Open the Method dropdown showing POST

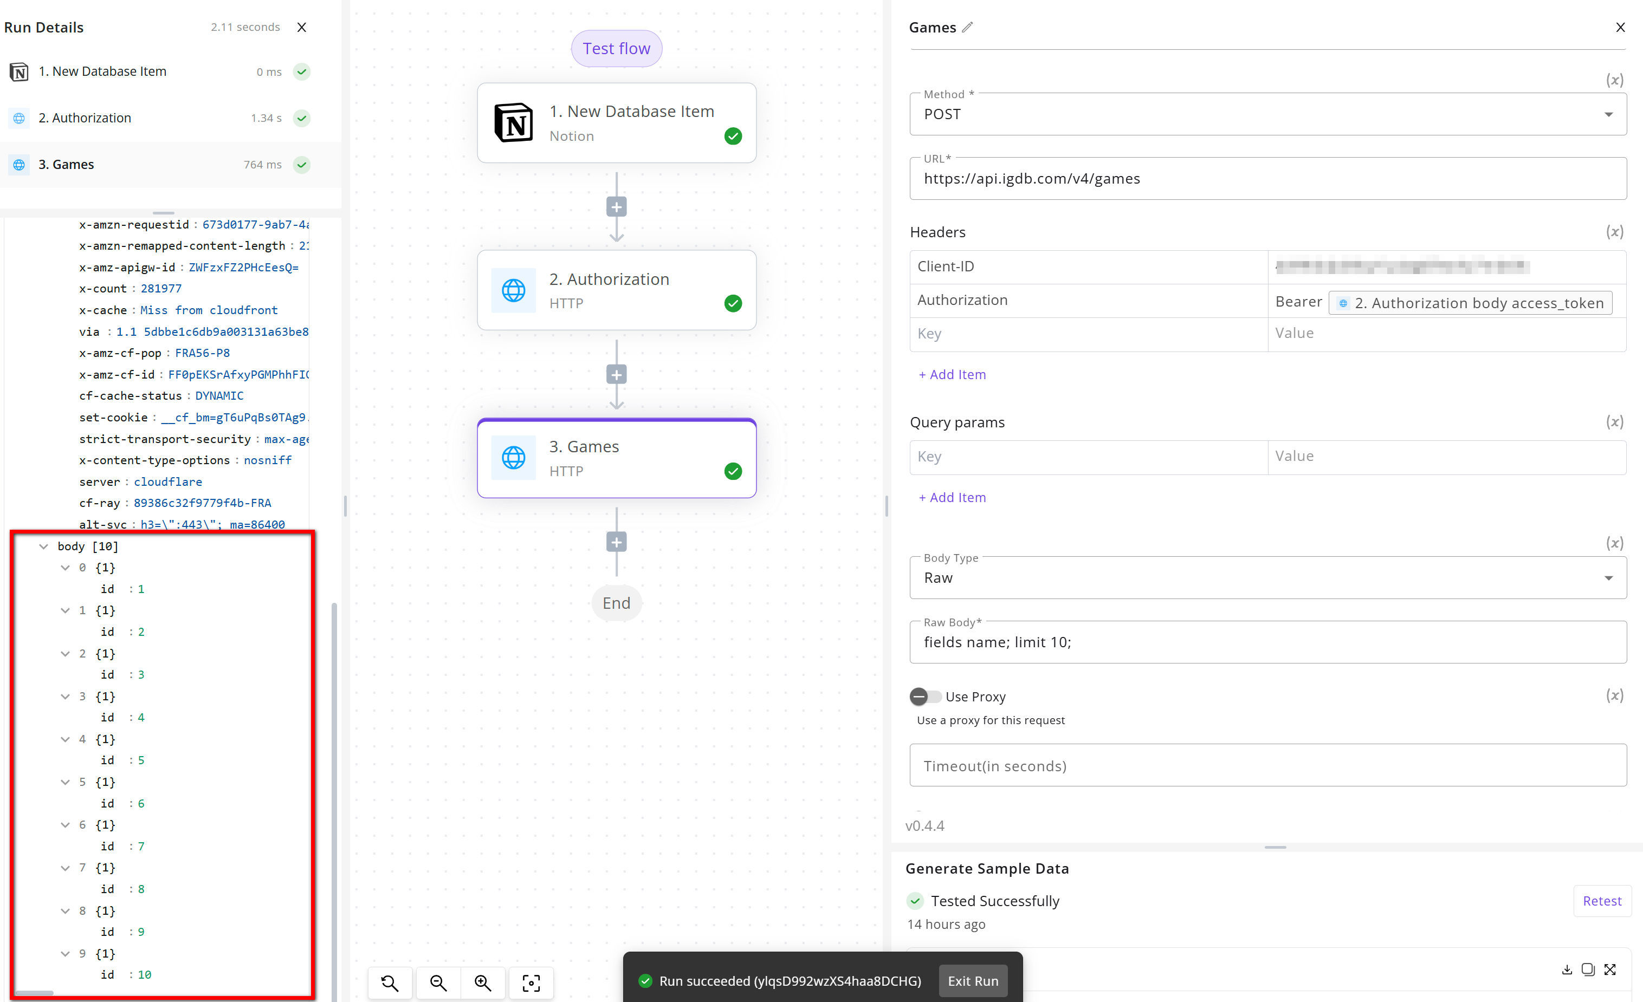(1267, 114)
